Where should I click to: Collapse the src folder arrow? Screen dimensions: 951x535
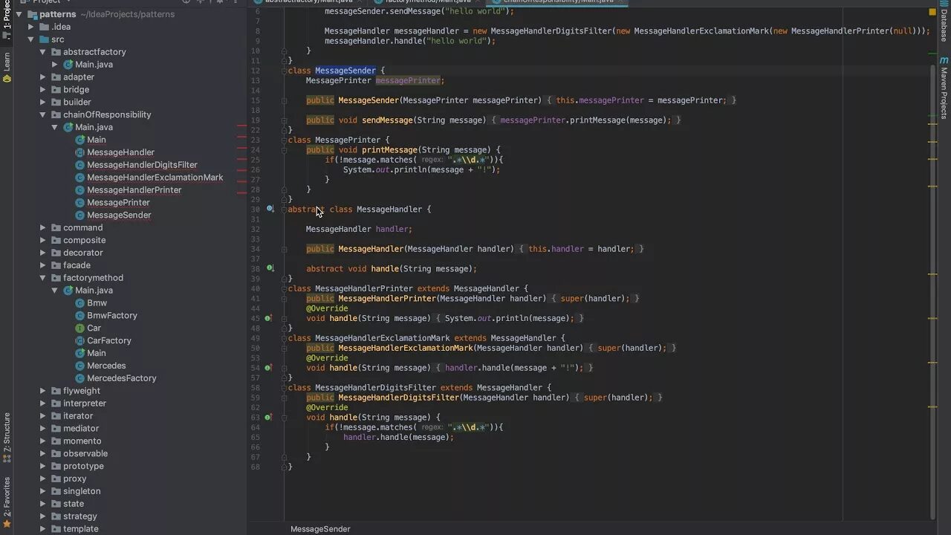[x=31, y=39]
